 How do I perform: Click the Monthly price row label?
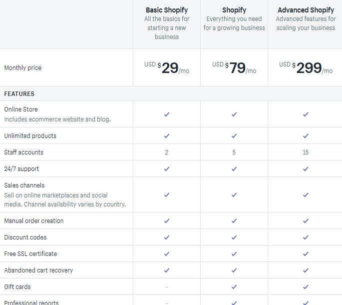22,67
